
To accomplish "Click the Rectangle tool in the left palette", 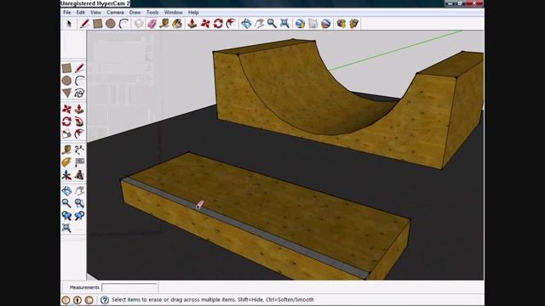I will pyautogui.click(x=66, y=68).
